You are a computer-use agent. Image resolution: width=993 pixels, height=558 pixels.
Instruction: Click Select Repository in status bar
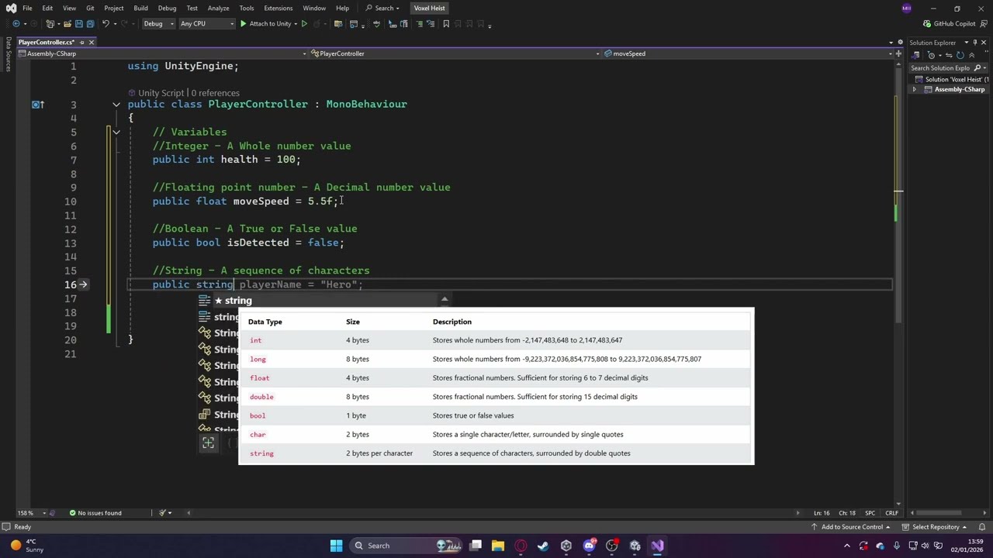[936, 527]
